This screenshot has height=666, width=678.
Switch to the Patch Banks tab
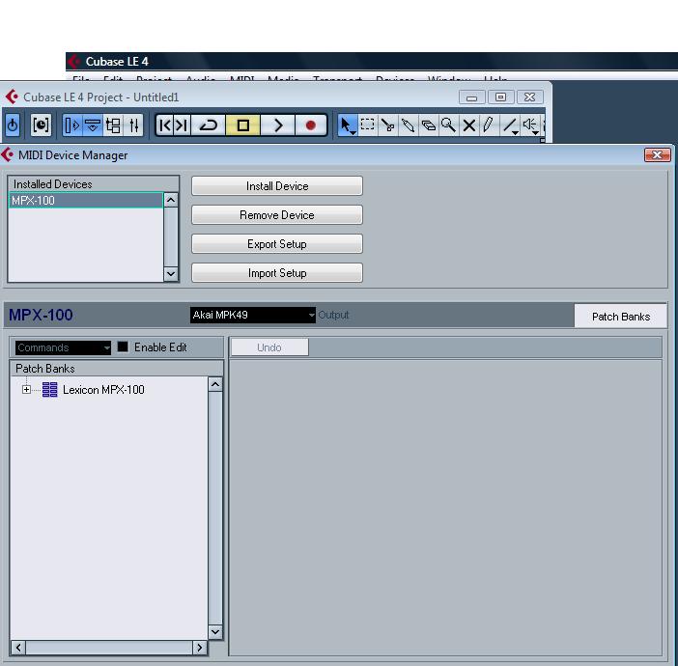[x=620, y=317]
